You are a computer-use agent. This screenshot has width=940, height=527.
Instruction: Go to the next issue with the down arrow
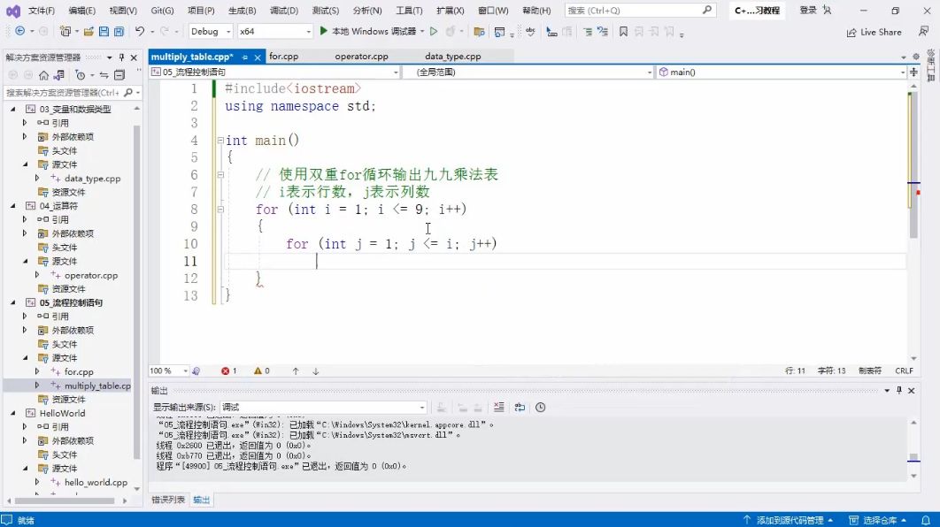pyautogui.click(x=315, y=371)
